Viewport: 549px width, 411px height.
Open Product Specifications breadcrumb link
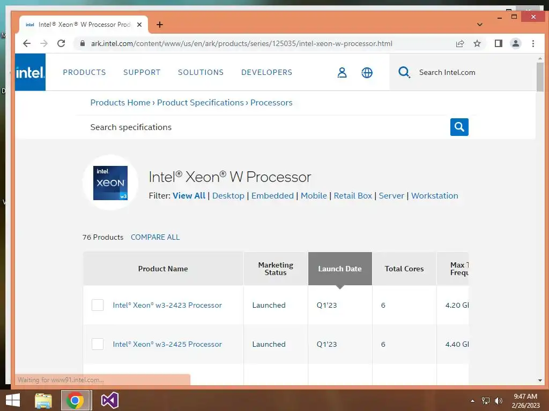click(201, 102)
